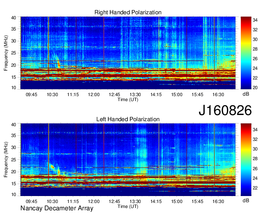
Task: Click the "dB" unit under the lower color bar
Action: pos(246,200)
